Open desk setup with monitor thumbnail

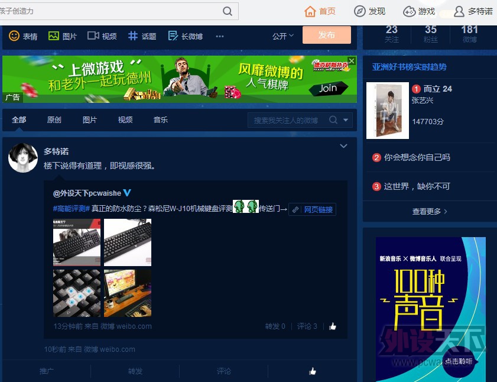click(128, 293)
